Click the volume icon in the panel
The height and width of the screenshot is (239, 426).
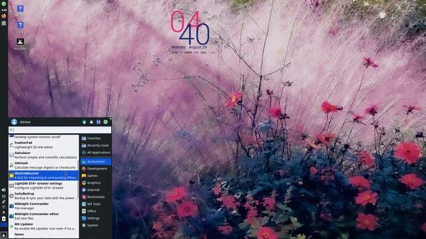pos(3,190)
